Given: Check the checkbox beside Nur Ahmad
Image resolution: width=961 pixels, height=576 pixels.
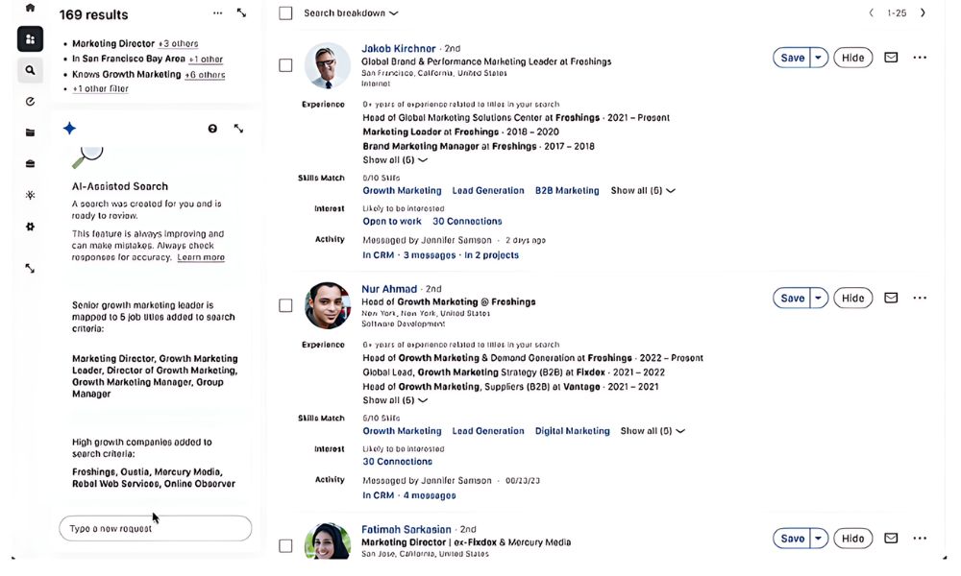Looking at the screenshot, I should point(285,305).
